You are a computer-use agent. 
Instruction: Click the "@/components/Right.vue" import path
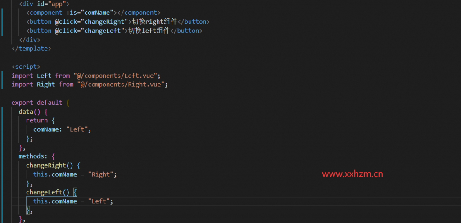tap(122, 85)
